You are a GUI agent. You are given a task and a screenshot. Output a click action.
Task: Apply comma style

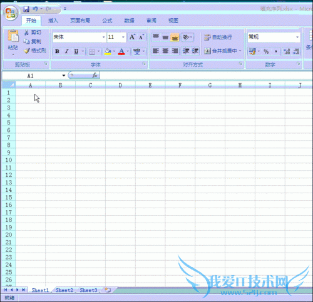click(x=276, y=51)
